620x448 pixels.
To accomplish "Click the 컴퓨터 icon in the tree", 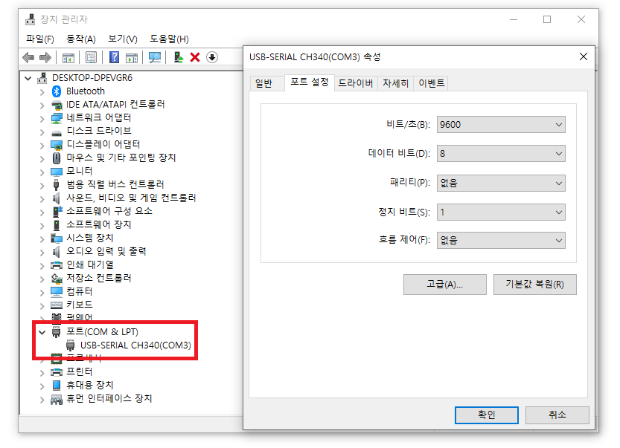I will click(57, 292).
